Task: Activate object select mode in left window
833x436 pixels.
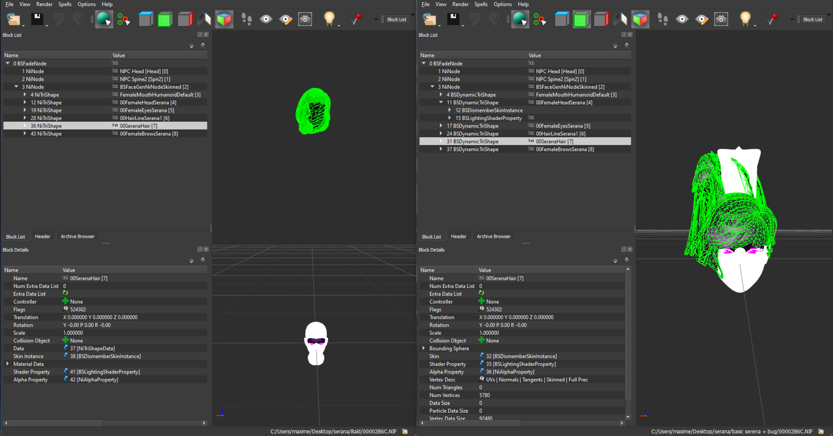Action: coord(104,19)
